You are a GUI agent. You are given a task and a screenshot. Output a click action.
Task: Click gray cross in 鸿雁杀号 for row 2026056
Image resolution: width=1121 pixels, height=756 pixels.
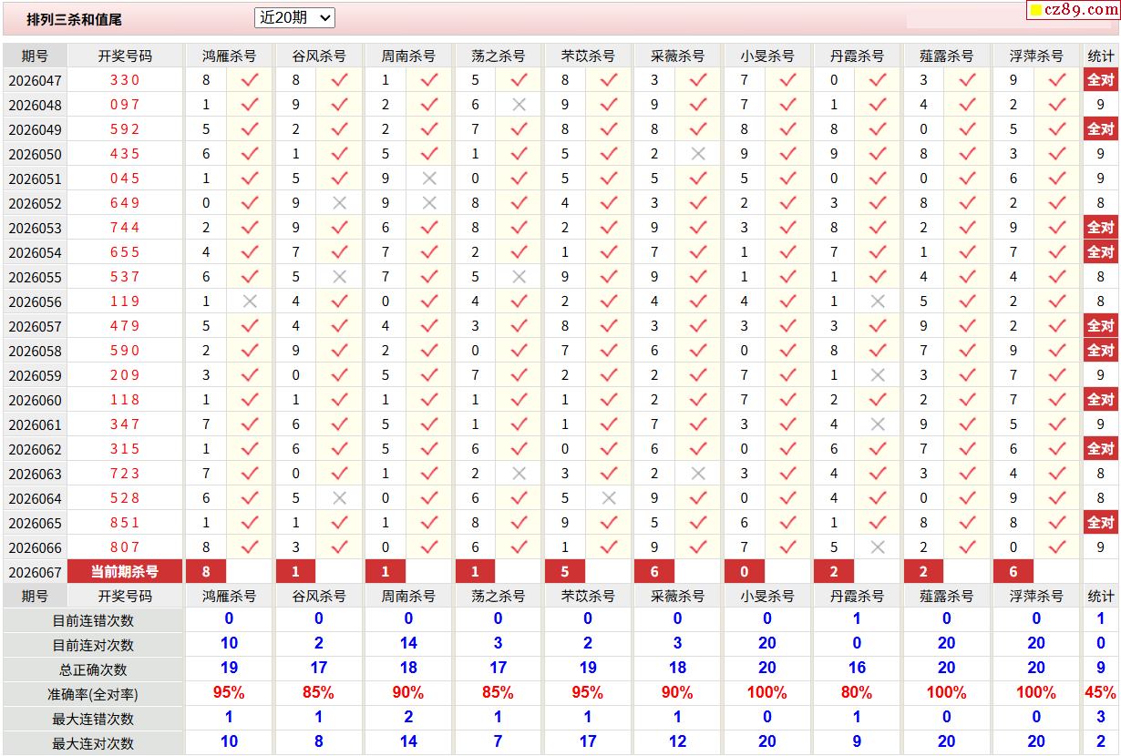point(250,301)
